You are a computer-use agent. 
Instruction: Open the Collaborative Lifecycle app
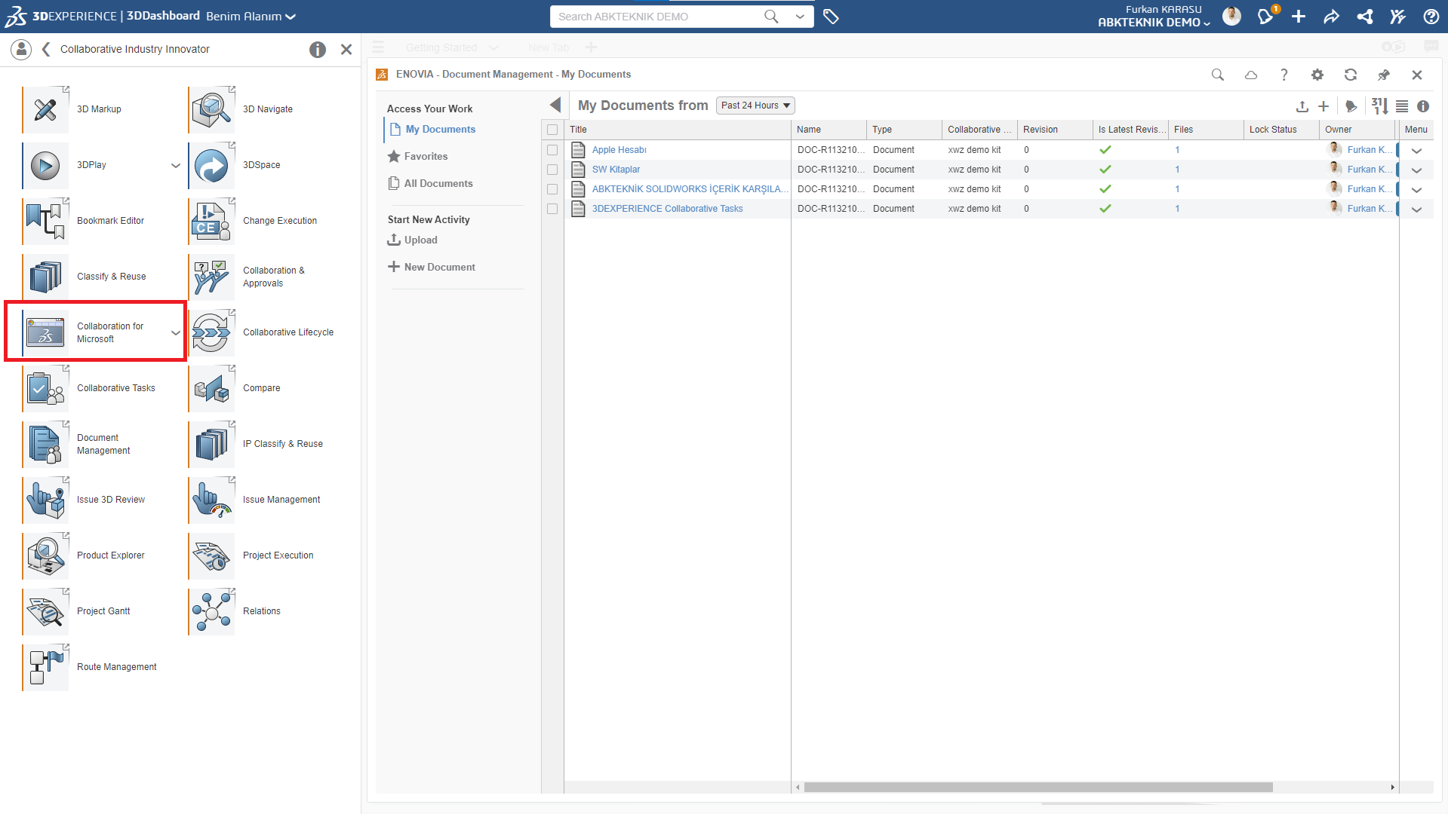(x=211, y=332)
